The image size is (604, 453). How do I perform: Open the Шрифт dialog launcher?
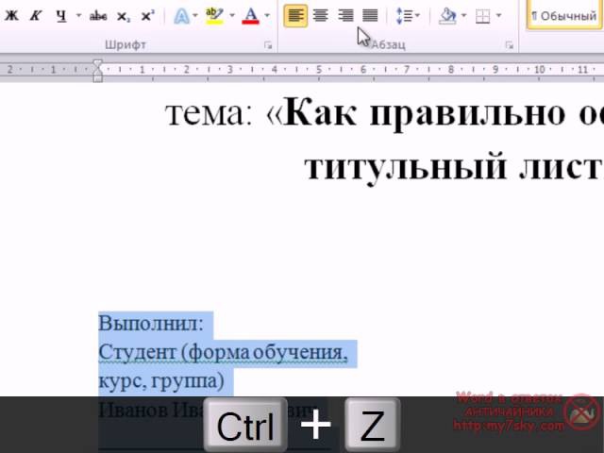(x=268, y=44)
